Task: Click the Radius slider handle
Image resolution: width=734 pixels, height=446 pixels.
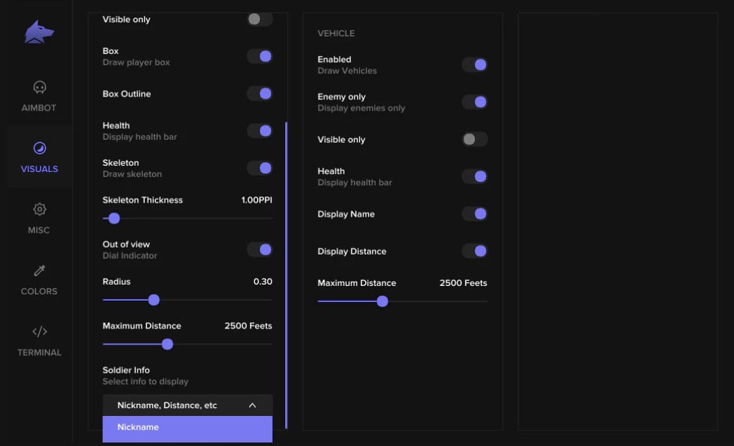Action: [x=154, y=300]
